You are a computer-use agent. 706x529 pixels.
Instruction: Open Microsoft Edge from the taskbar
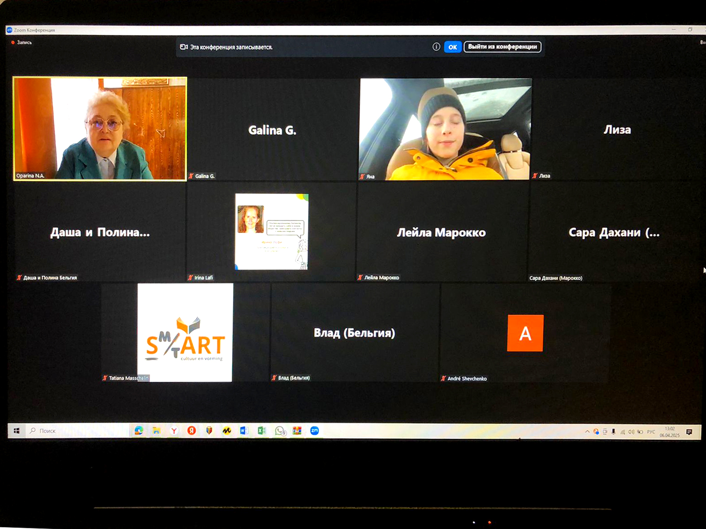click(139, 431)
